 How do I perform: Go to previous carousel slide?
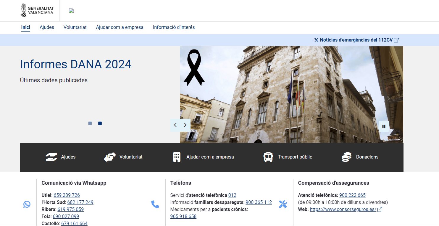(175, 125)
